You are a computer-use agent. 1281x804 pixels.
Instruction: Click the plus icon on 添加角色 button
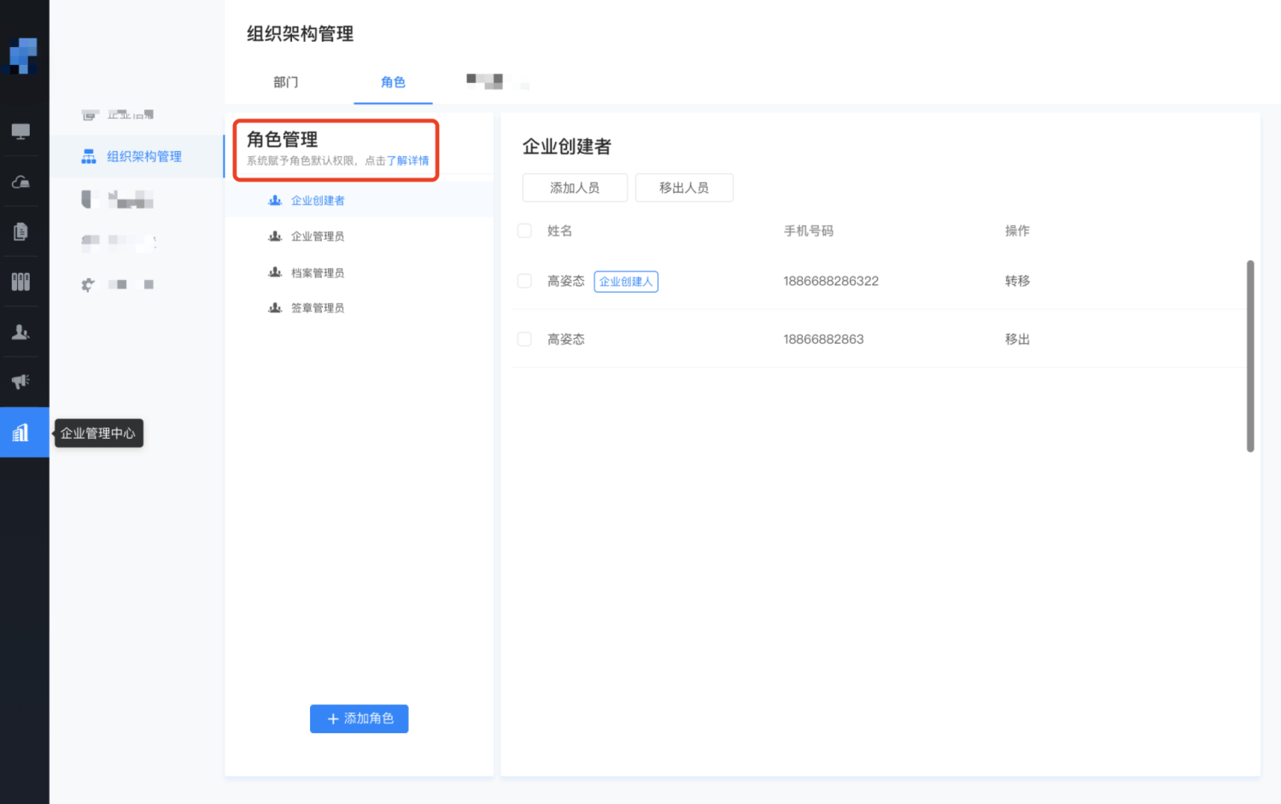(x=333, y=719)
